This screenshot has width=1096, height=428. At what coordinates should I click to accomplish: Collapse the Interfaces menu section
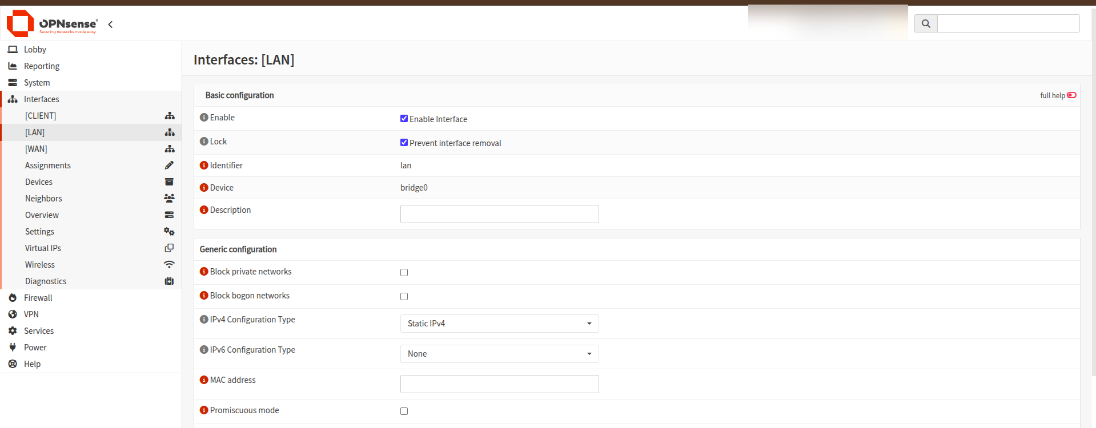[x=91, y=99]
